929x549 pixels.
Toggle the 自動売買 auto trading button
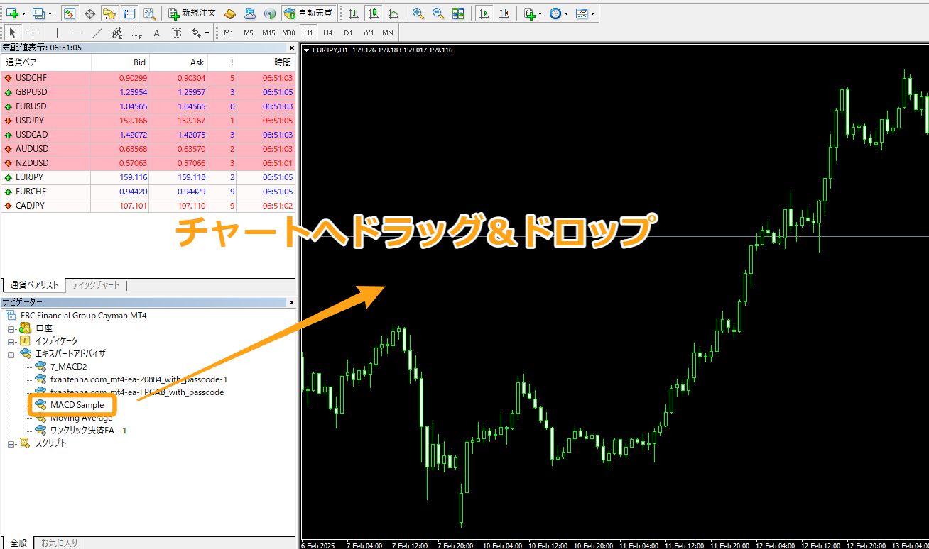pos(308,13)
